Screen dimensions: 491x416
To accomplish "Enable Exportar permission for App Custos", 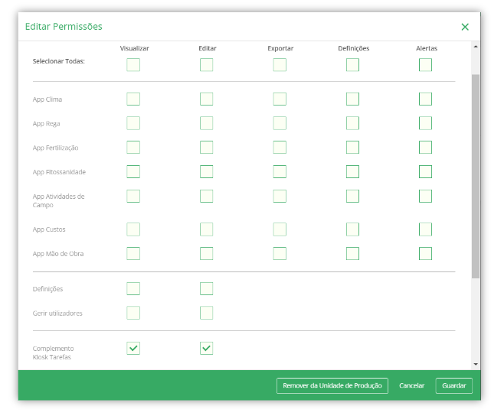I will click(280, 229).
